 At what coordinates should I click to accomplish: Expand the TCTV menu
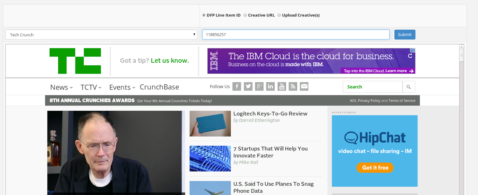tap(91, 87)
